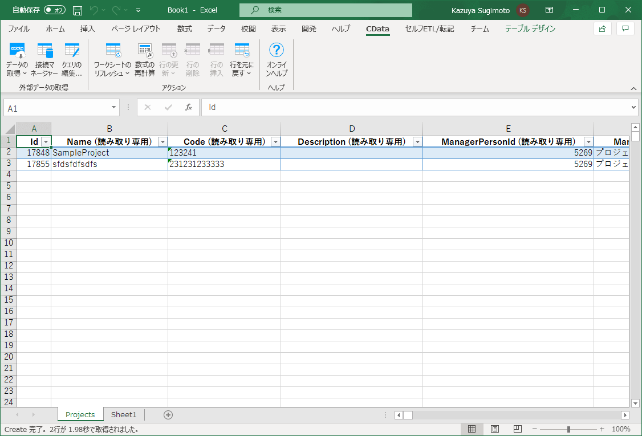
Task: Click 行の更新 update rows icon
Action: pyautogui.click(x=169, y=60)
